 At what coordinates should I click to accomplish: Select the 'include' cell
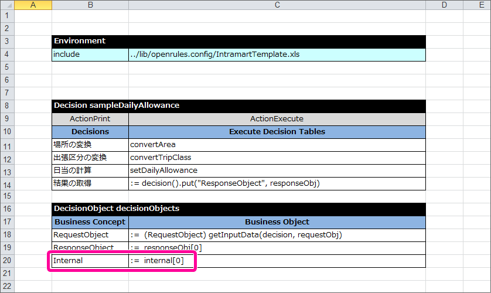(90, 54)
